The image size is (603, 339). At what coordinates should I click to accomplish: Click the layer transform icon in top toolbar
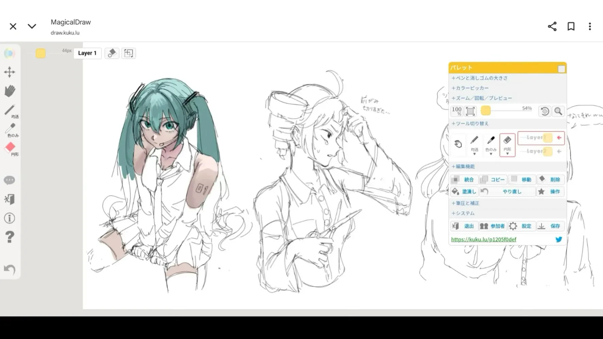pos(129,53)
